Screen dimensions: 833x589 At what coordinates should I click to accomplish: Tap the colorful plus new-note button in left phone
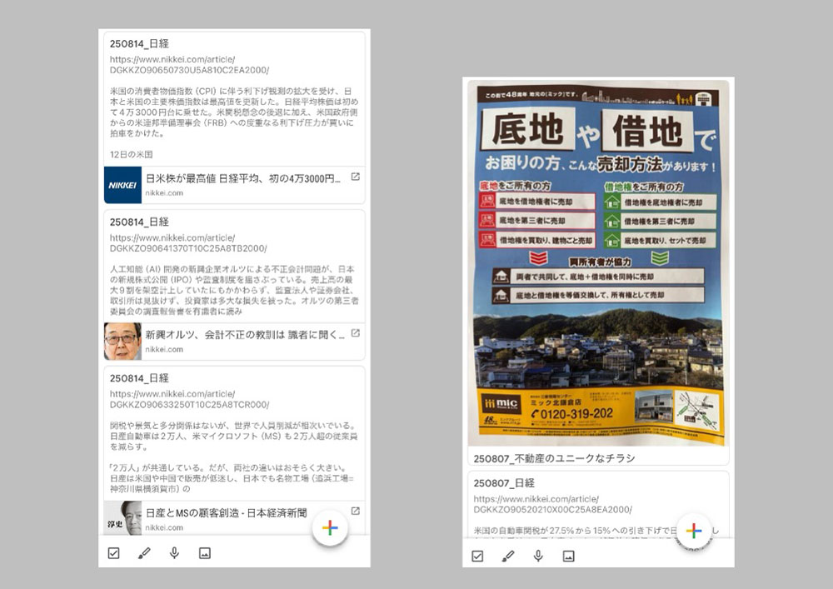[330, 527]
